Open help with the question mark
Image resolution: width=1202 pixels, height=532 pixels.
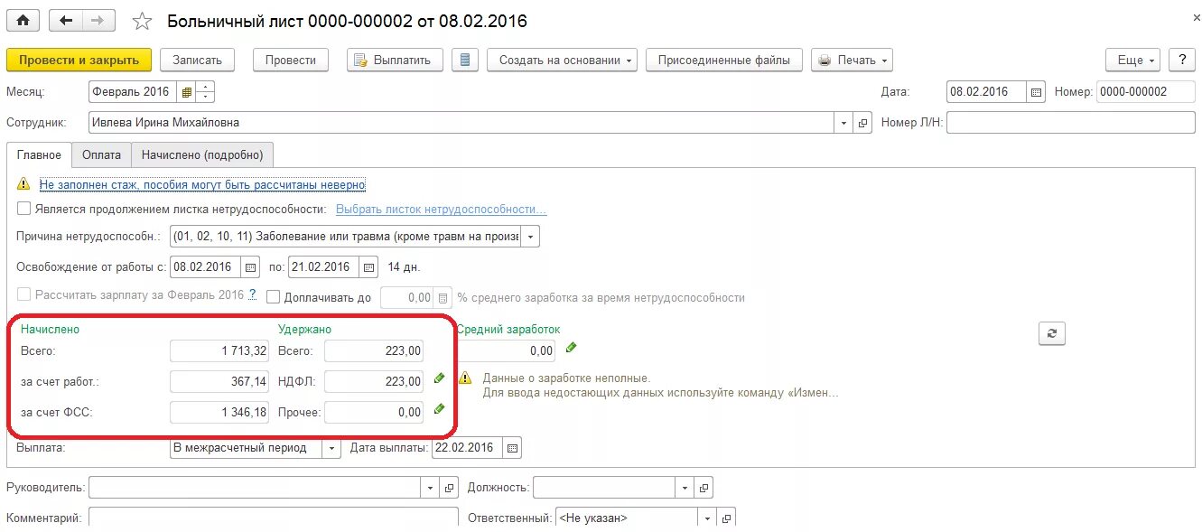tap(1182, 60)
